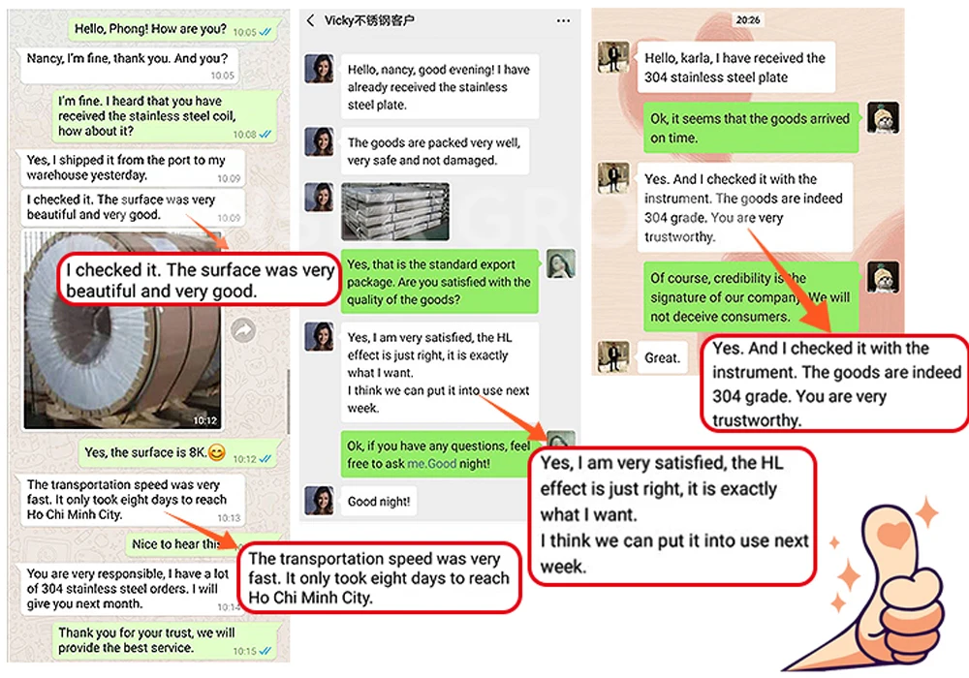
Task: Tap customer avatar beside 'Hello, karla' message
Action: [613, 57]
